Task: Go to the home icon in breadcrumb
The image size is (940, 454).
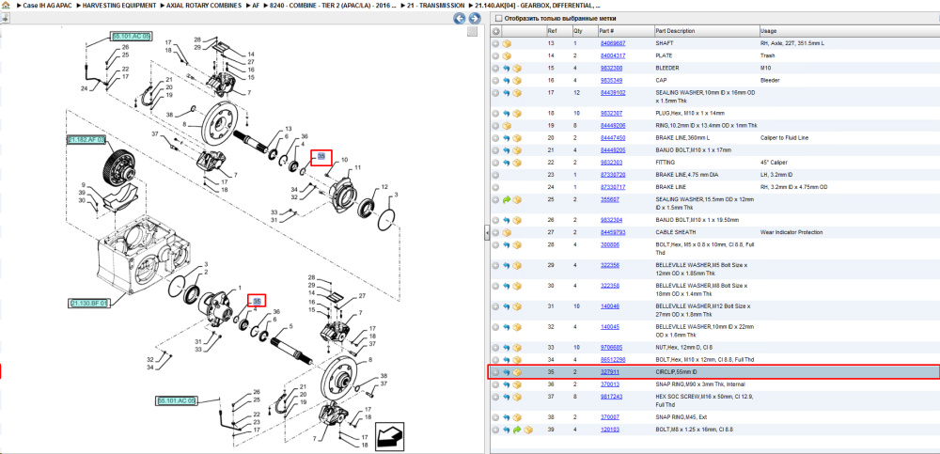Action: pos(4,5)
